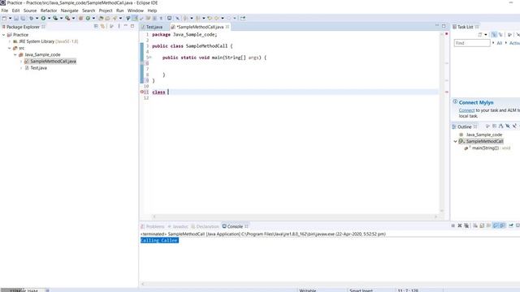Viewport: 520px width, 292px height.
Task: Click the Save All toolbar icon
Action: [23, 18]
